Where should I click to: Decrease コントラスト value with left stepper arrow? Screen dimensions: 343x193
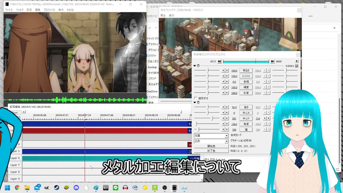223,76
